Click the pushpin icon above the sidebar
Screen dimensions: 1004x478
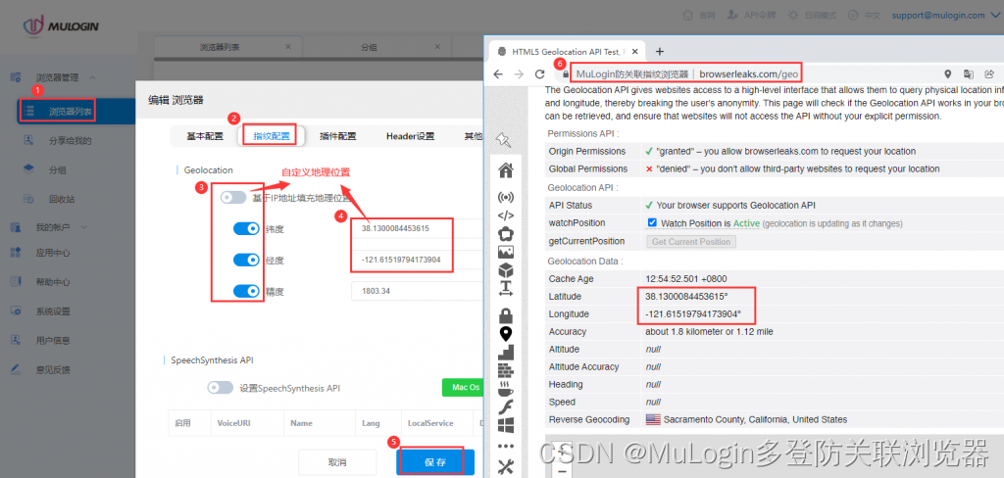(x=502, y=139)
